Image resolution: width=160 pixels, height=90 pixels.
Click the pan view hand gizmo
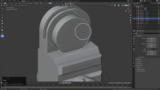click(x=130, y=18)
